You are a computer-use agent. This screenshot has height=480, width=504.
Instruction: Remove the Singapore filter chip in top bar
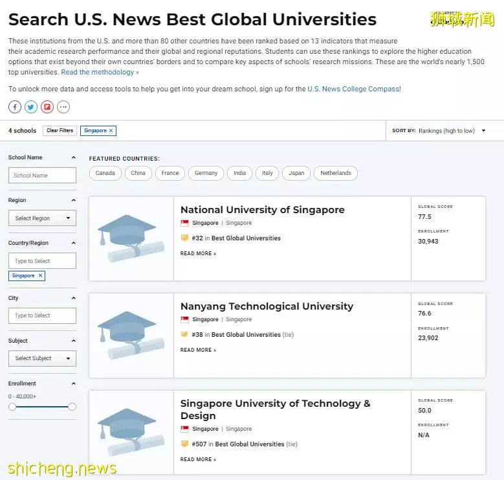(x=111, y=130)
